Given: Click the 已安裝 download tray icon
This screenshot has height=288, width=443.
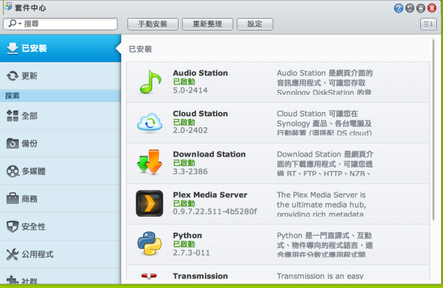Looking at the screenshot, I should 12,48.
